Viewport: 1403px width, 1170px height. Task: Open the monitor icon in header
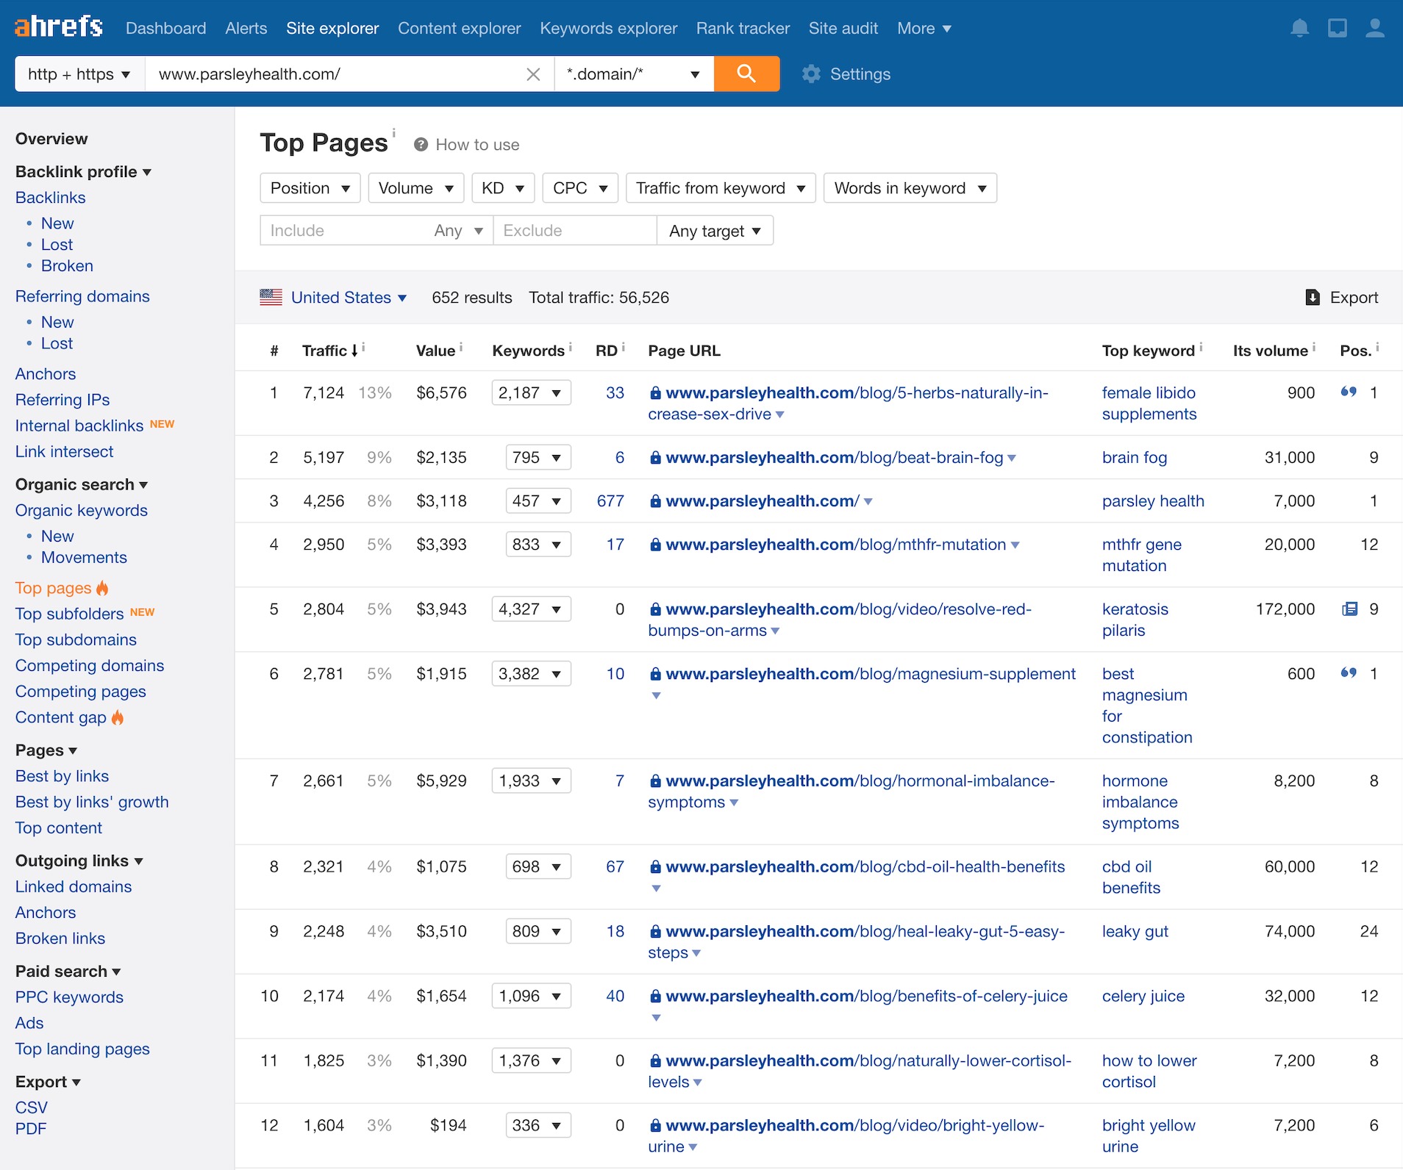1337,28
